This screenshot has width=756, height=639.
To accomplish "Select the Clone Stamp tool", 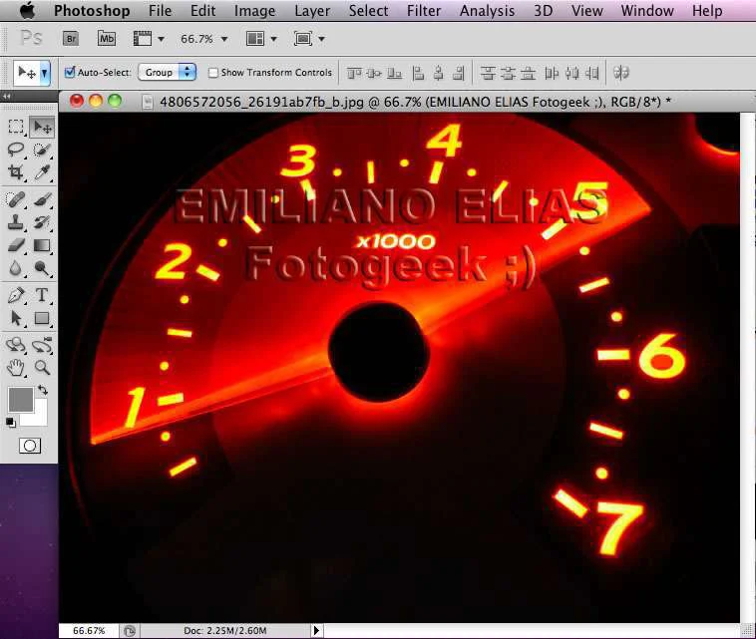I will (16, 222).
